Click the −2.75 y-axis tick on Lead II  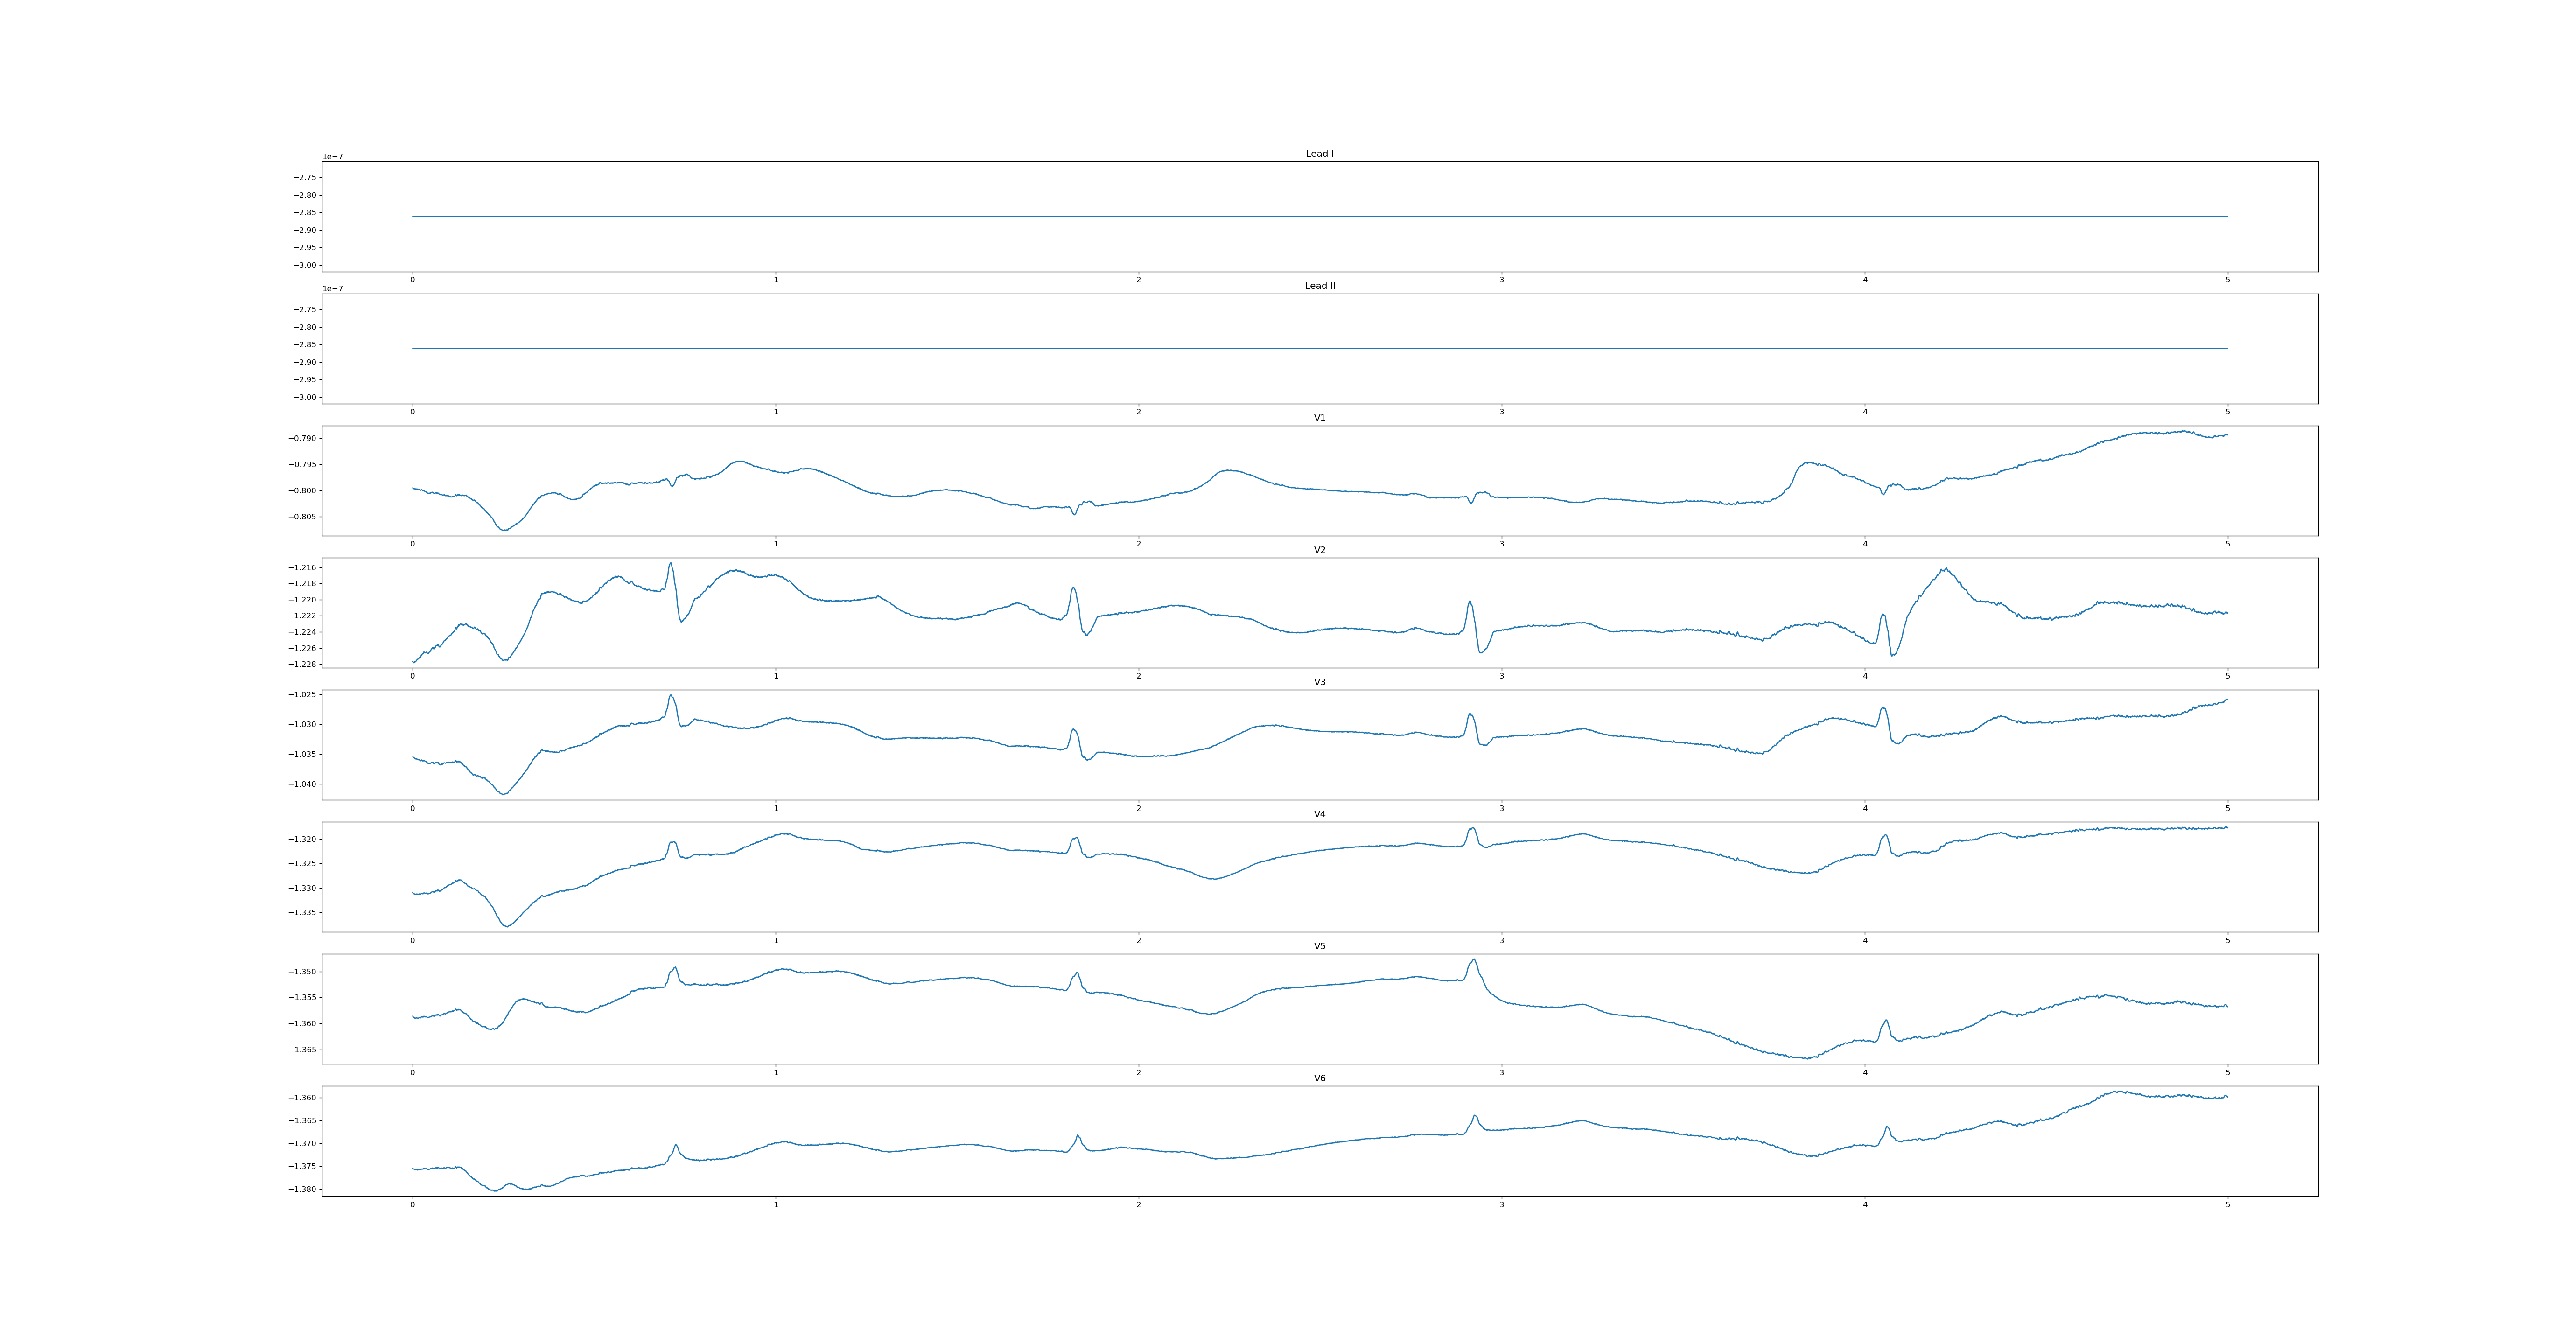(x=305, y=310)
